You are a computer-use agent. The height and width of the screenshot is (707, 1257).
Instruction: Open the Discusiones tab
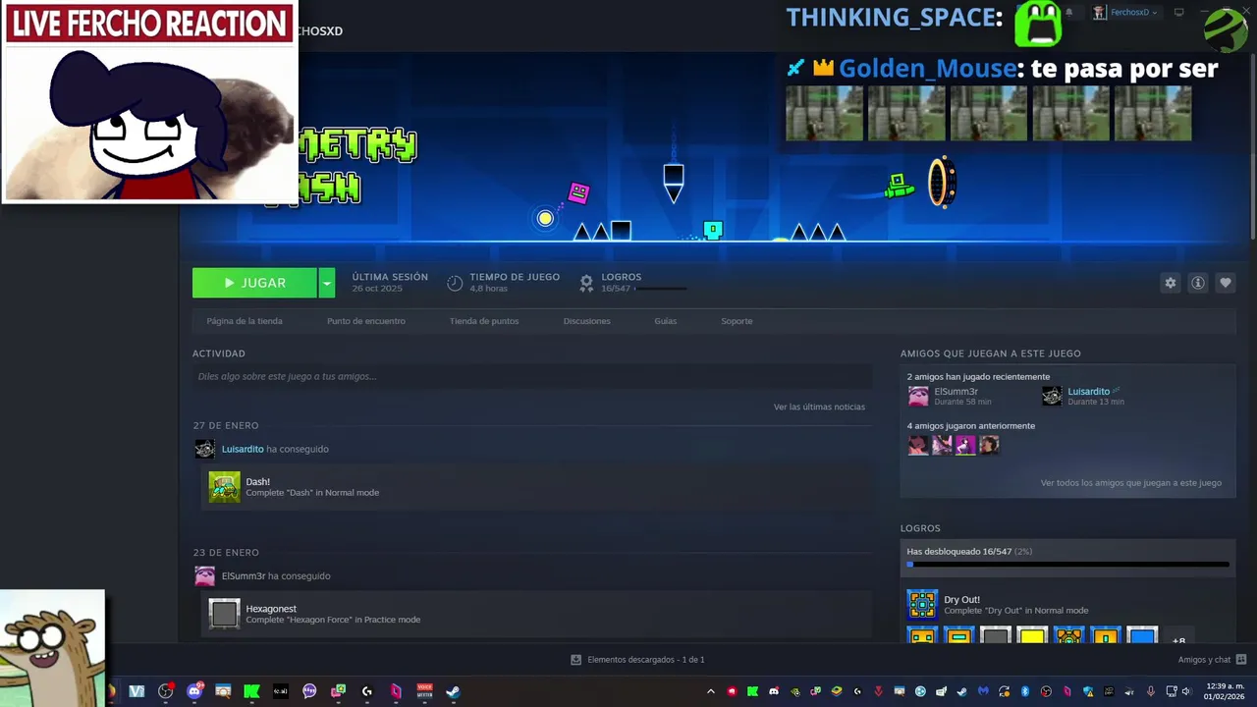pos(587,321)
